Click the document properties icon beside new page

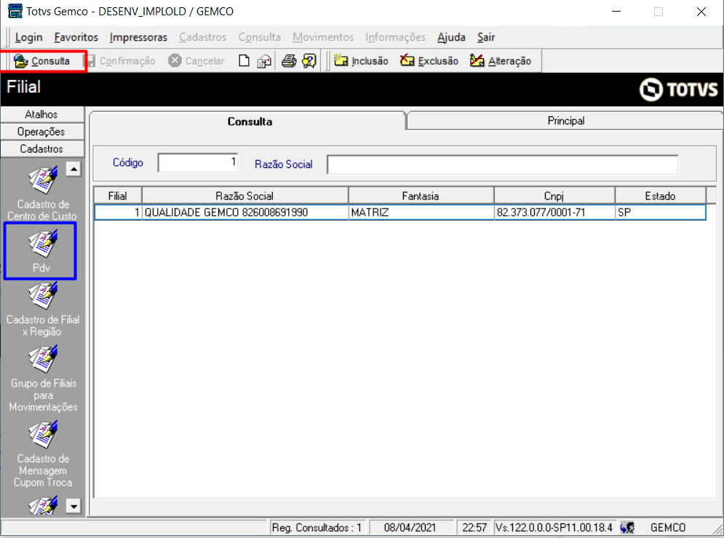point(264,61)
